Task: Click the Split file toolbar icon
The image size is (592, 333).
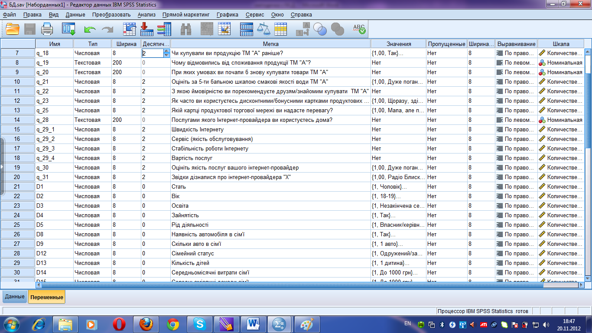Action: tap(246, 29)
